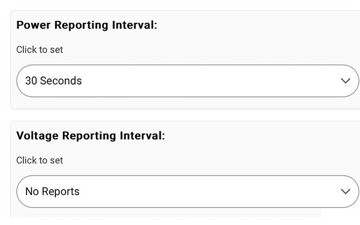
Task: Tap the power interval combo box field
Action: [x=188, y=81]
